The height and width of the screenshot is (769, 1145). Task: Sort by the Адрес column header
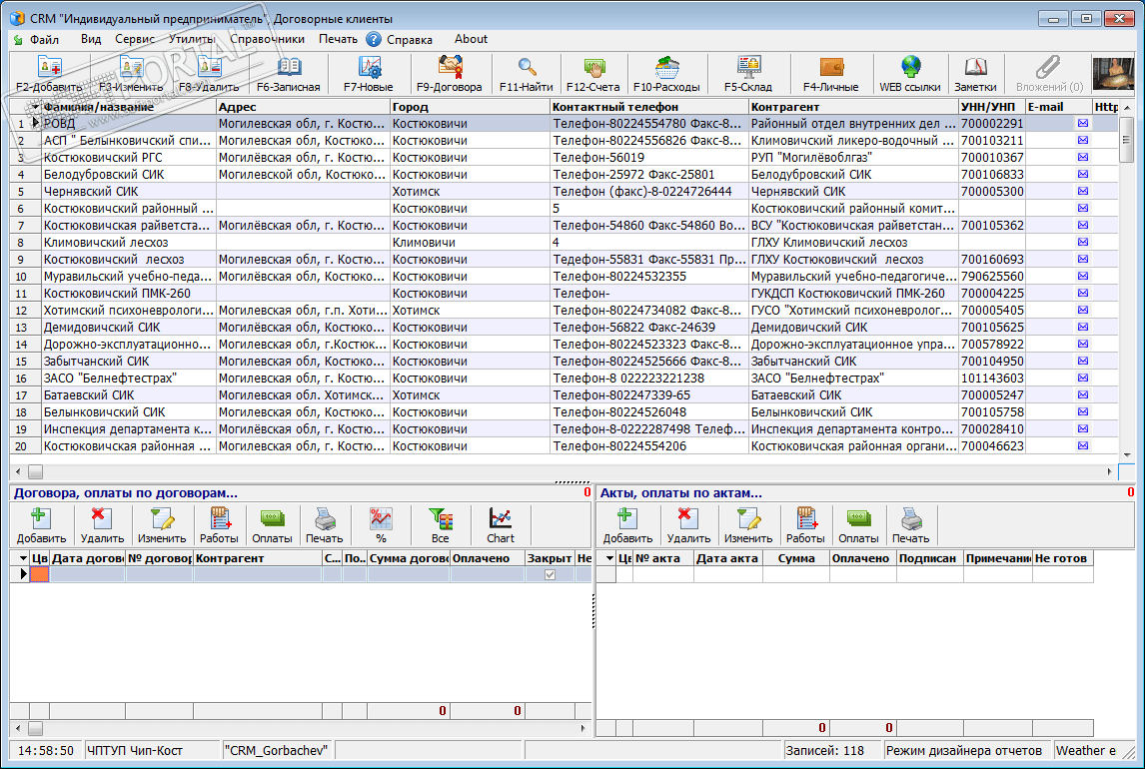click(x=303, y=107)
